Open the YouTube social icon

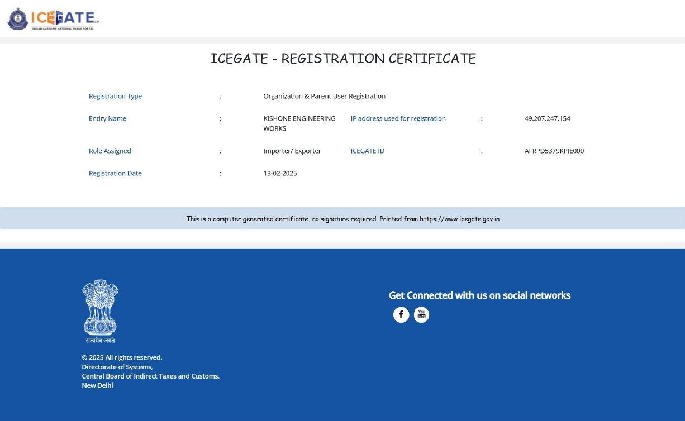[421, 315]
